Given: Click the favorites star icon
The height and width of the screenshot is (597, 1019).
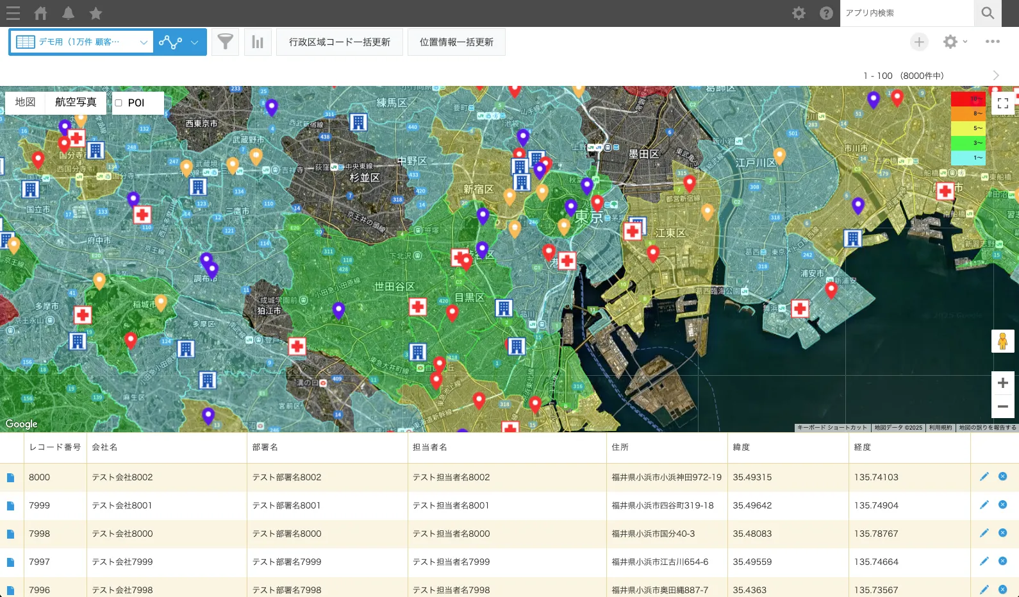Looking at the screenshot, I should point(95,13).
